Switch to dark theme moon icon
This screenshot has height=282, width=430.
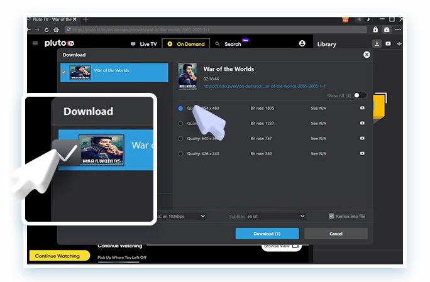tap(368, 19)
